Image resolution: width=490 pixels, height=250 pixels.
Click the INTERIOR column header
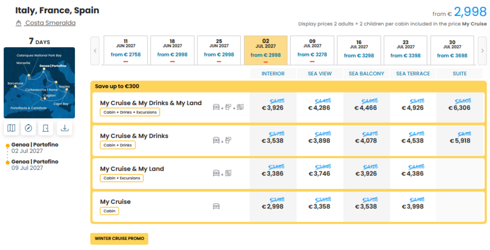(273, 74)
